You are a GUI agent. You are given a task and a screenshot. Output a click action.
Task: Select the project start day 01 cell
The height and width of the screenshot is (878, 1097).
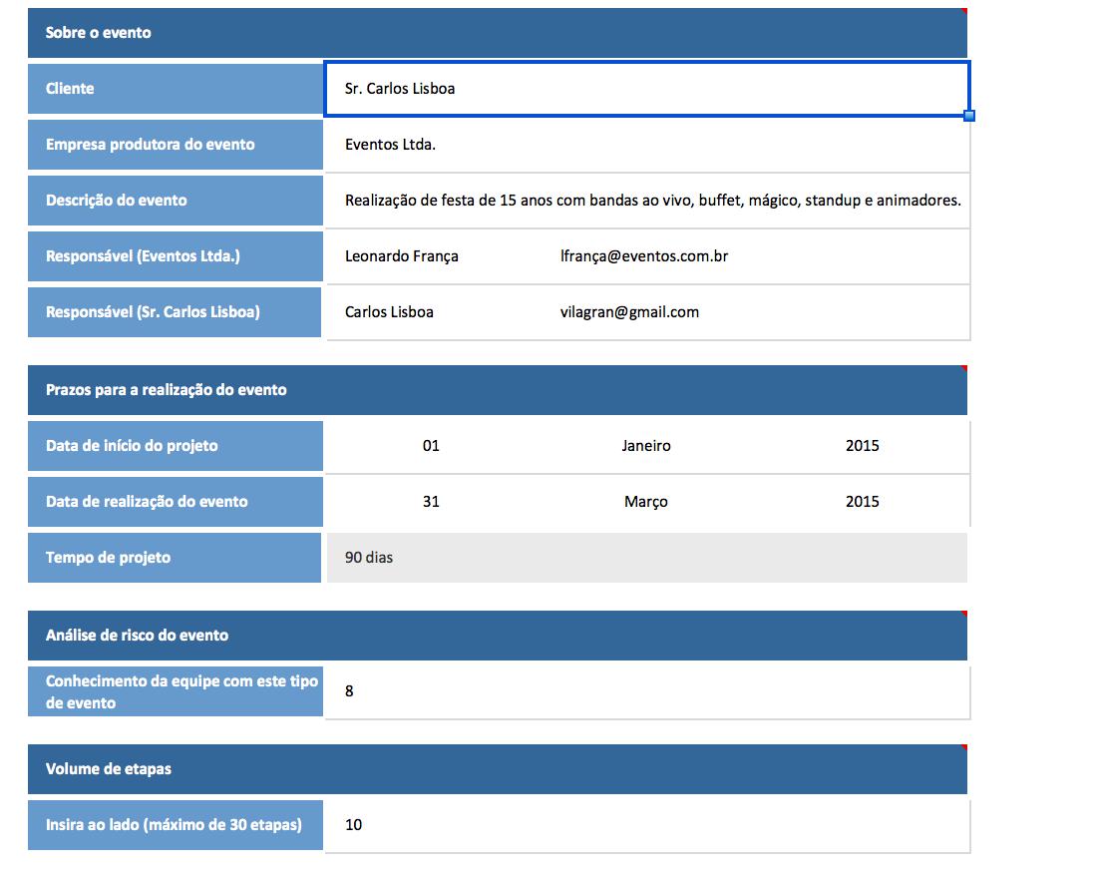(x=431, y=446)
